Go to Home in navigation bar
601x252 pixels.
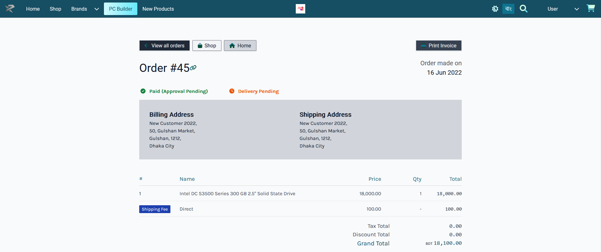point(33,9)
